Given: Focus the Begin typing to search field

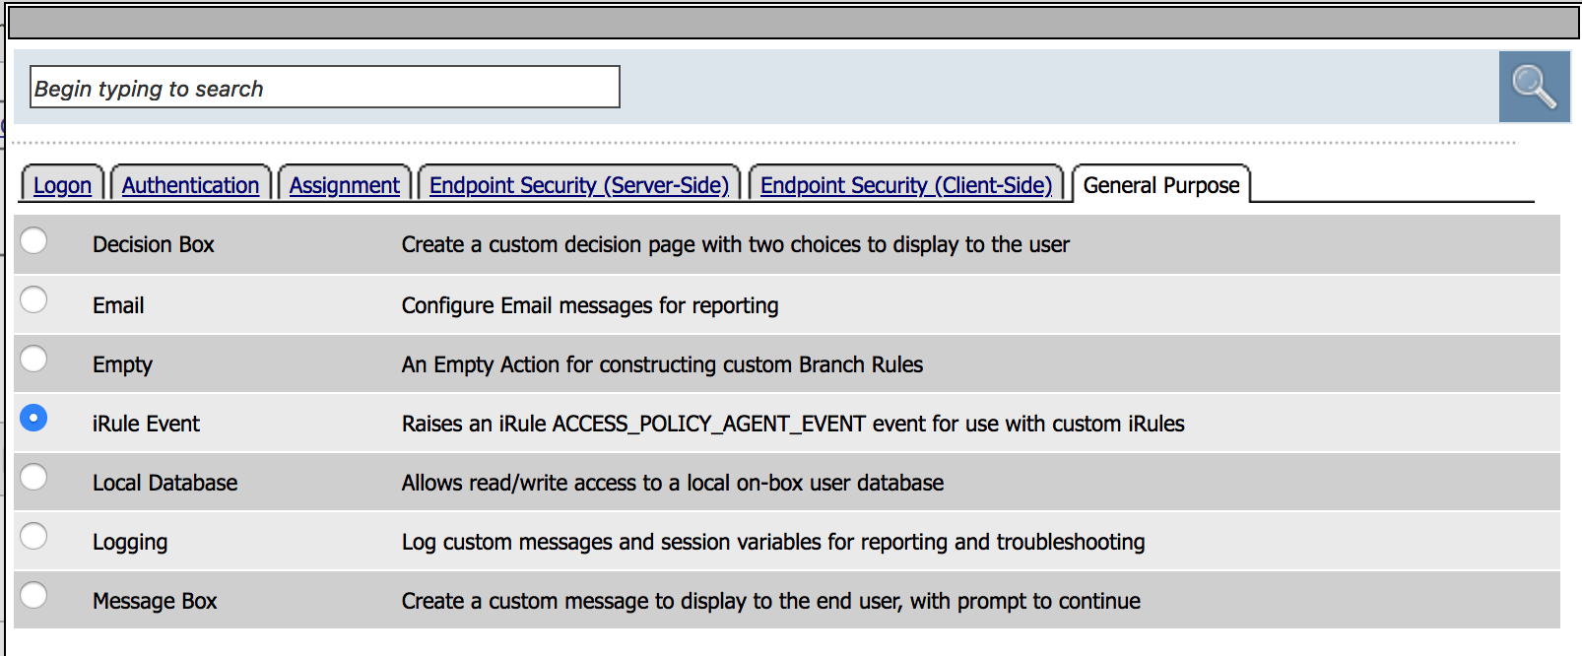Looking at the screenshot, I should [x=325, y=88].
